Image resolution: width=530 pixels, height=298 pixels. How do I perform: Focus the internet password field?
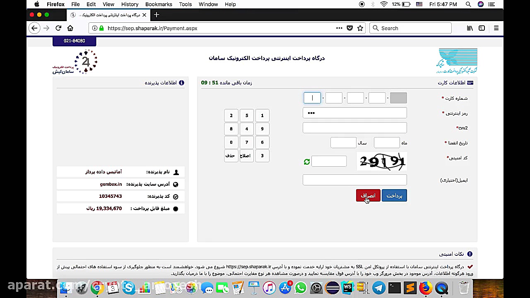pyautogui.click(x=355, y=113)
